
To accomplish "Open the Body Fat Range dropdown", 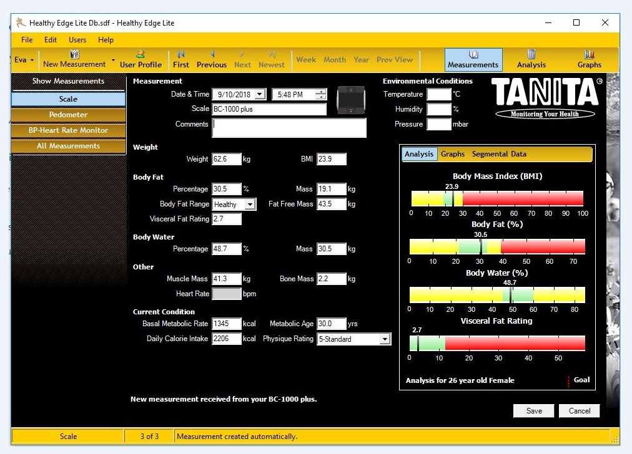I will coord(250,205).
